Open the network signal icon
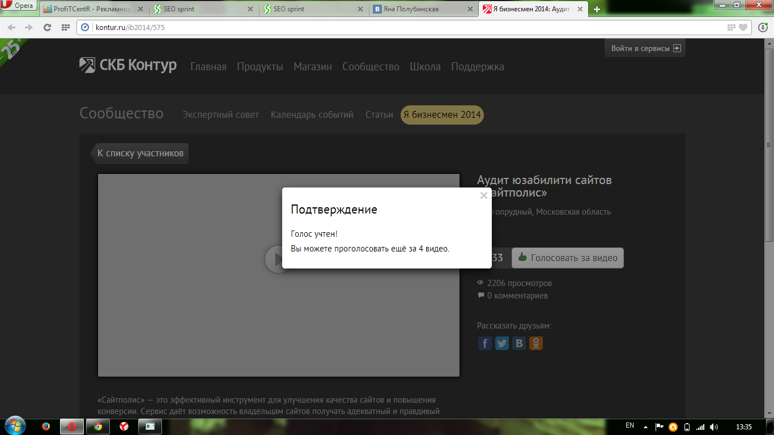 point(700,427)
